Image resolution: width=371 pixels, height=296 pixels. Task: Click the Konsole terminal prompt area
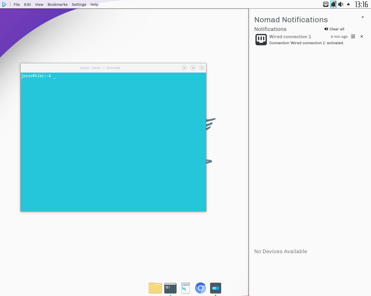click(x=113, y=142)
